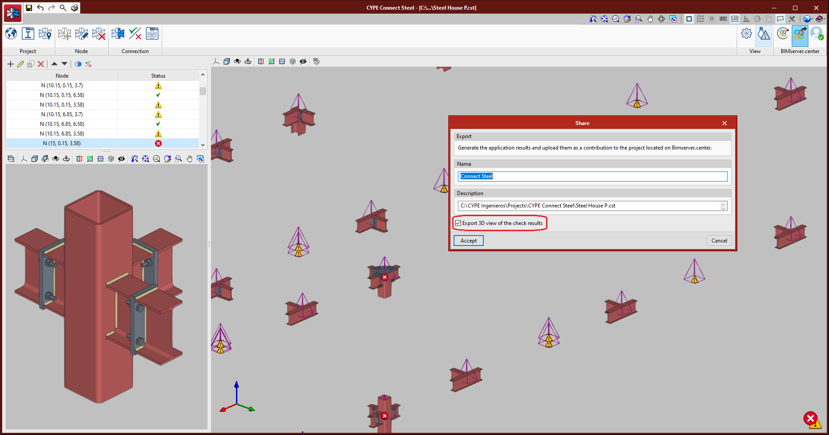Click the View ribbon group label
Viewport: 829px width, 435px height.
[x=755, y=51]
